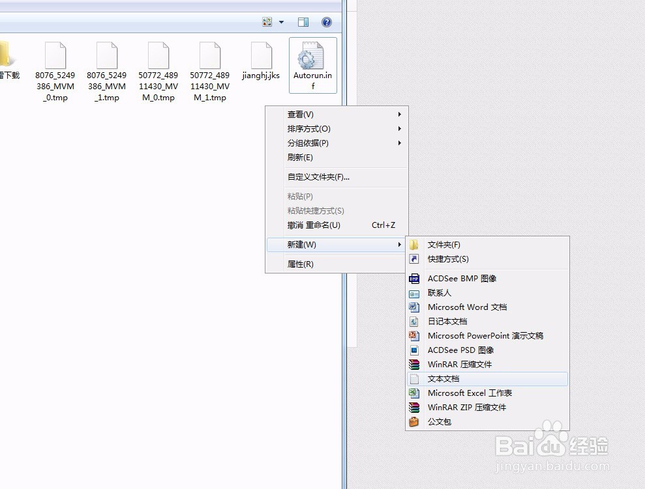Select the 文本文档 label in submenu
Image resolution: width=645 pixels, height=489 pixels.
443,379
